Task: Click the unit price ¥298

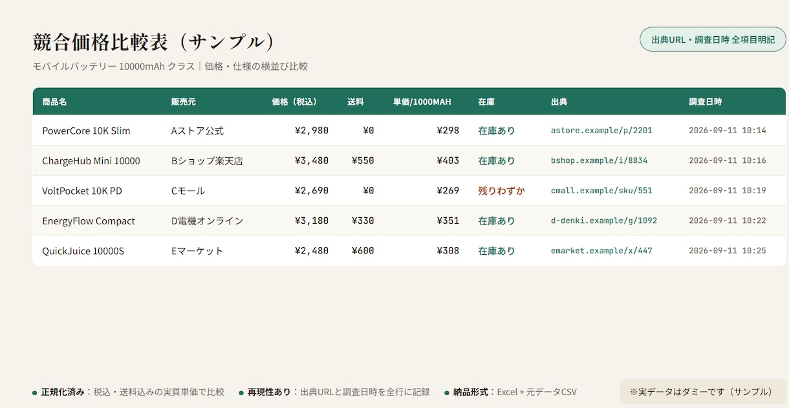Action: 448,131
